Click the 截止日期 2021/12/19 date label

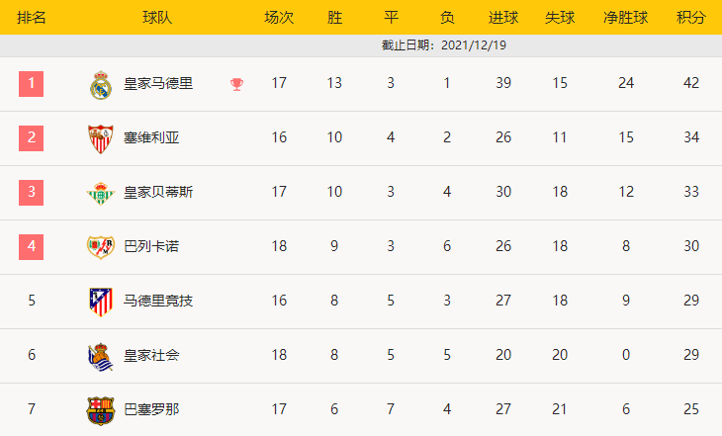click(x=444, y=45)
